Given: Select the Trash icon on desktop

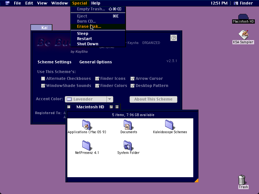Looking at the screenshot, I should coord(242,180).
